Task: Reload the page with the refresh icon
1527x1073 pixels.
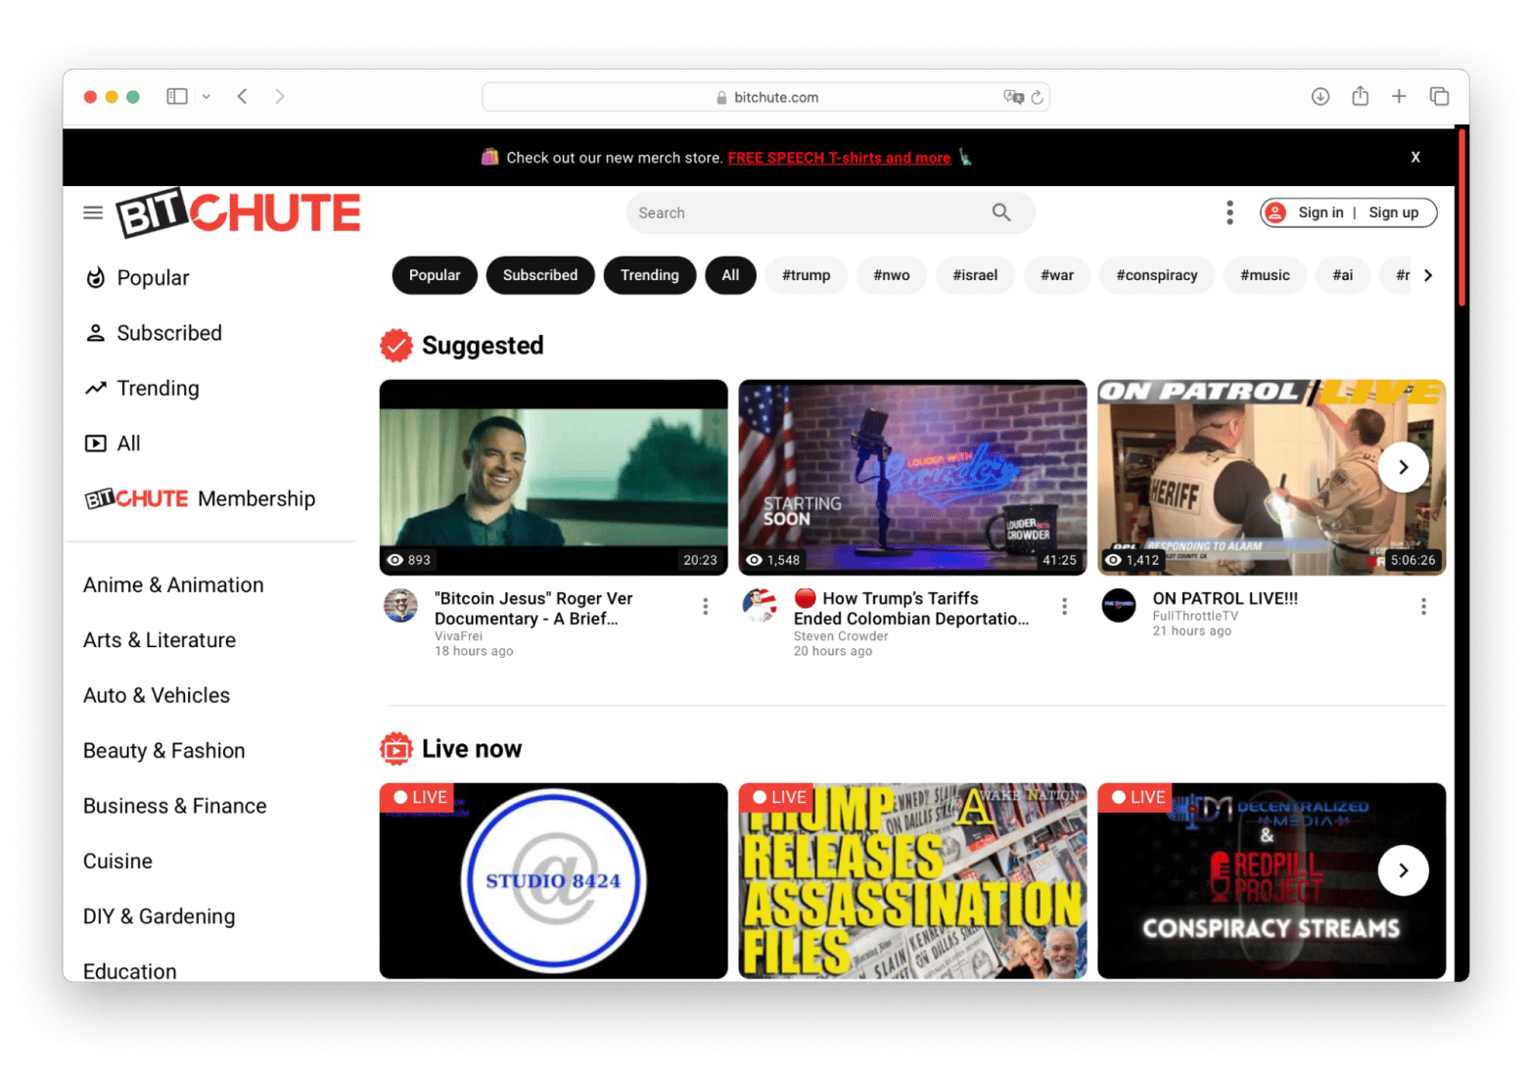Action: [x=1038, y=97]
